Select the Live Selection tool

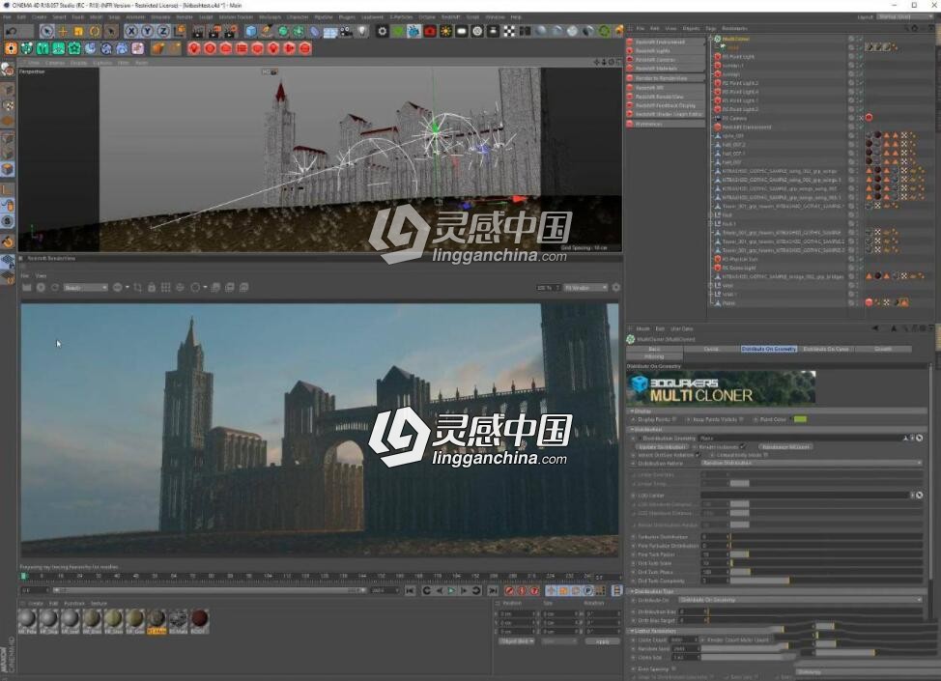tap(46, 31)
